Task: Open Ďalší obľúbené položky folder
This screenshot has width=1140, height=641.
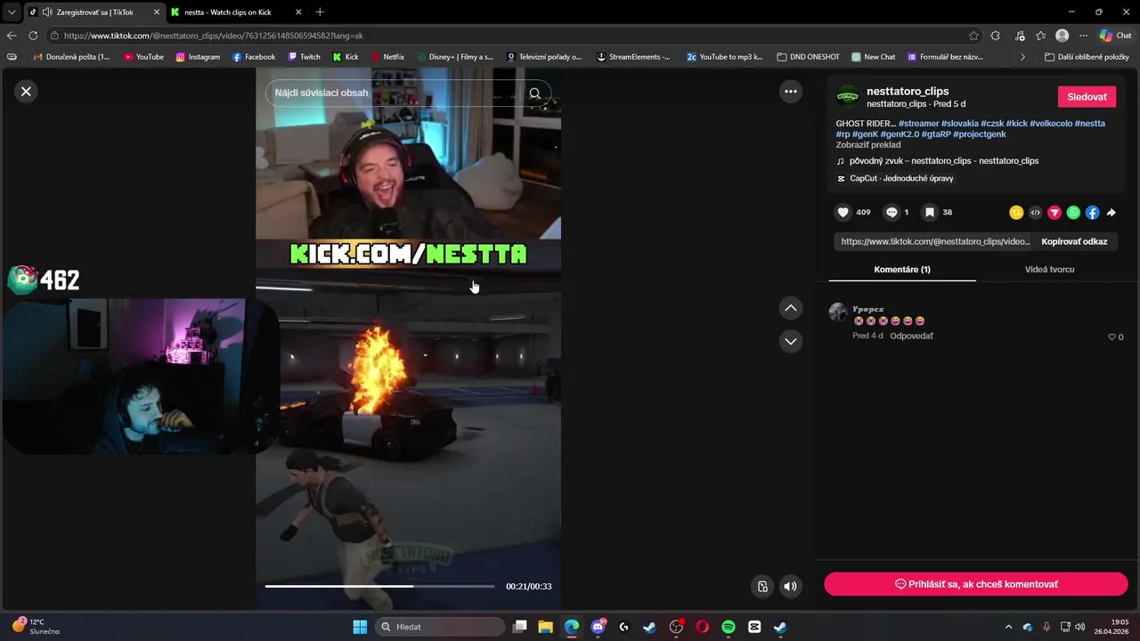Action: pos(1087,57)
